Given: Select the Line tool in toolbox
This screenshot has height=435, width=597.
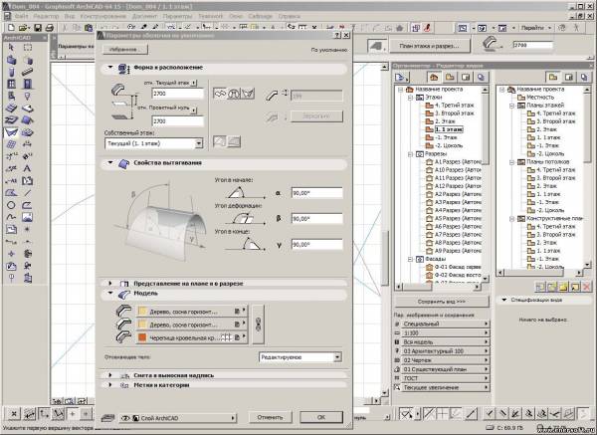Looking at the screenshot, I should [x=28, y=193].
